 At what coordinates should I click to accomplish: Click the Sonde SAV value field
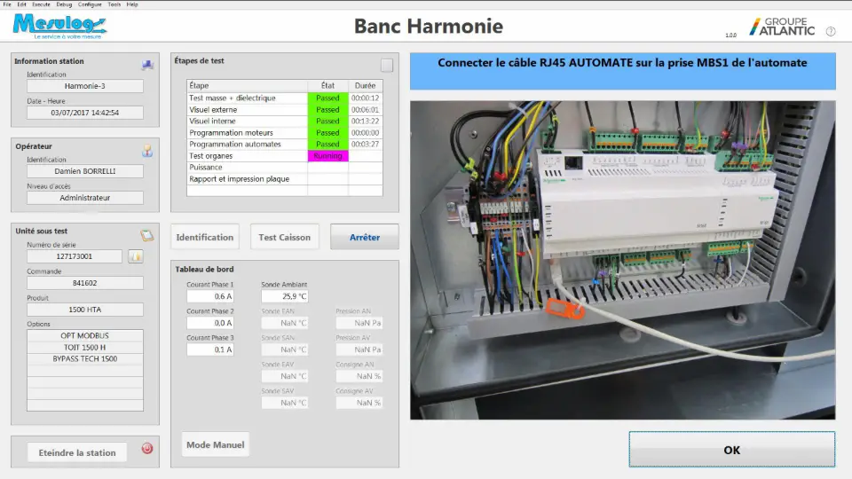pyautogui.click(x=285, y=403)
